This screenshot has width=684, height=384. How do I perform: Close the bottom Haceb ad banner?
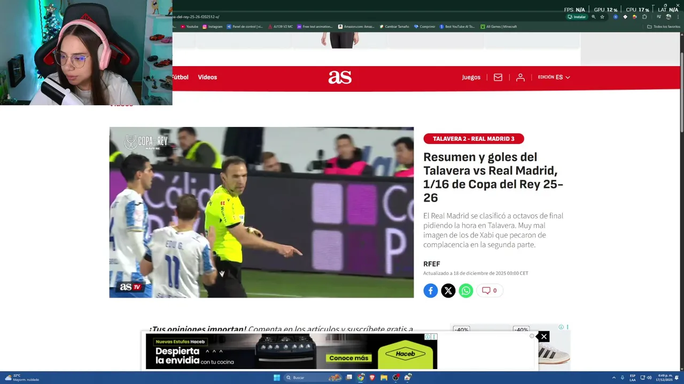tap(543, 337)
